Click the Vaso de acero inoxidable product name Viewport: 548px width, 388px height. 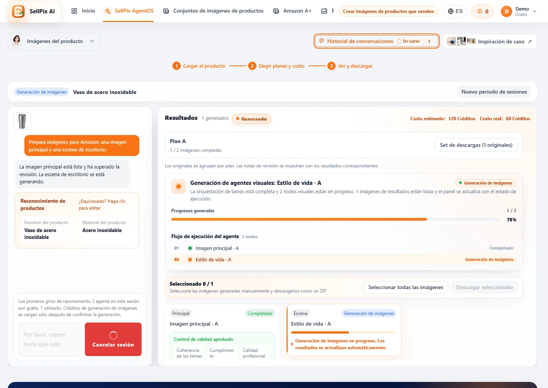coord(40,234)
